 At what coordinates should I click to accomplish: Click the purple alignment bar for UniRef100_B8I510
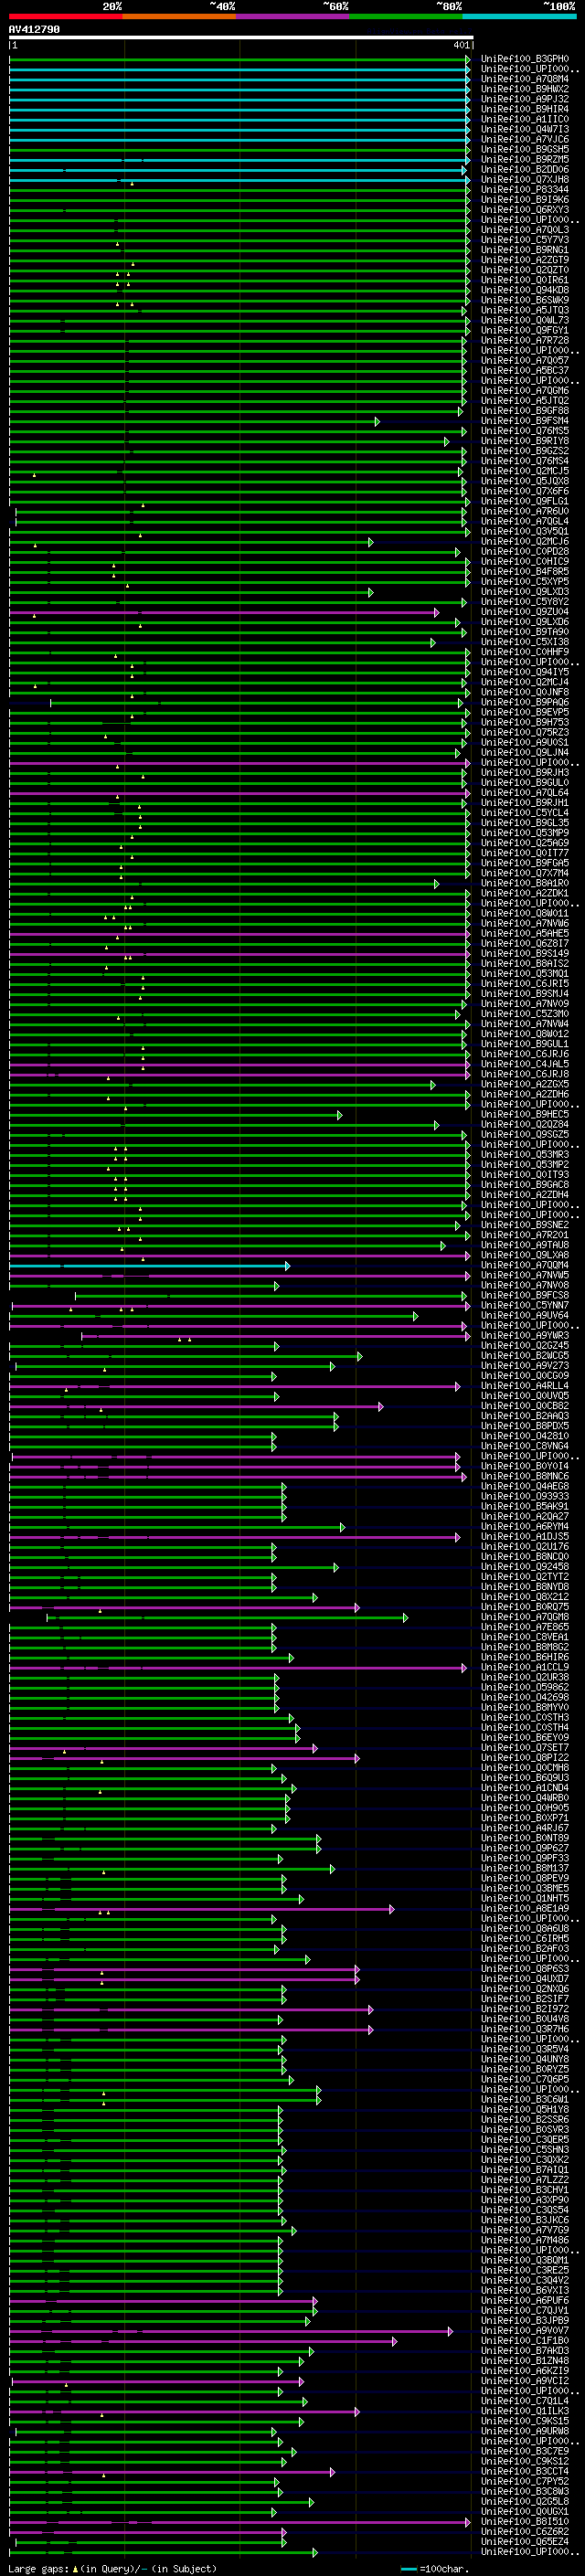pyautogui.click(x=239, y=2522)
